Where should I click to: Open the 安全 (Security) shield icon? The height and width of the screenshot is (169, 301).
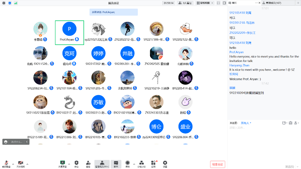tap(76, 163)
